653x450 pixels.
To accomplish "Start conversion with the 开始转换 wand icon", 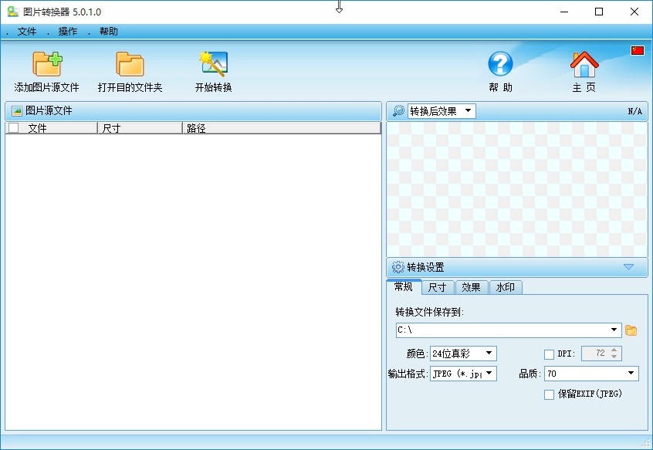I will click(x=213, y=64).
